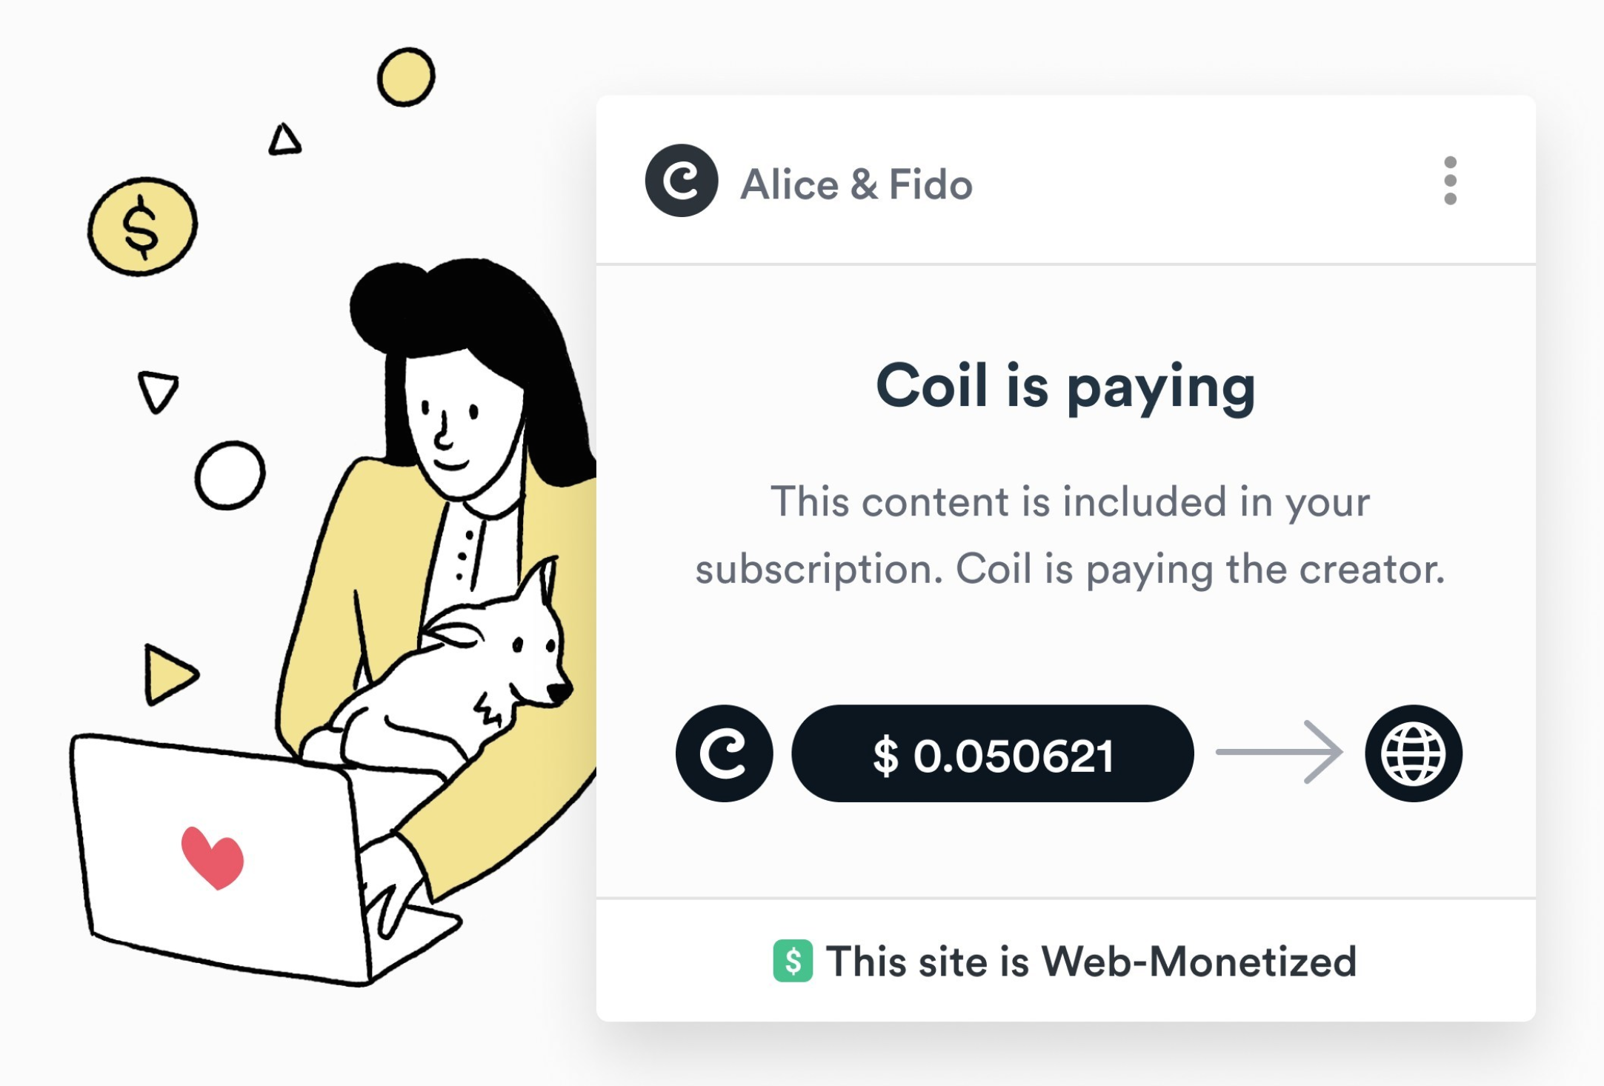Click the green dollar sign badge

pos(793,961)
